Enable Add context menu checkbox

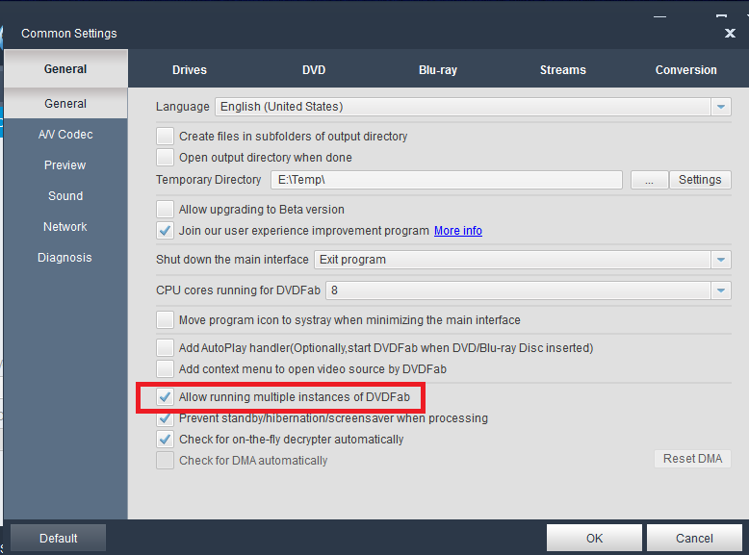click(165, 369)
